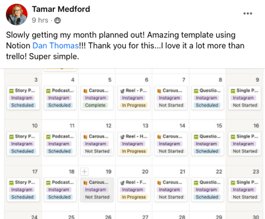Viewport: 265px width, 219px height.
Task: Click the In Progress tag on day 13
Action: [134, 151]
